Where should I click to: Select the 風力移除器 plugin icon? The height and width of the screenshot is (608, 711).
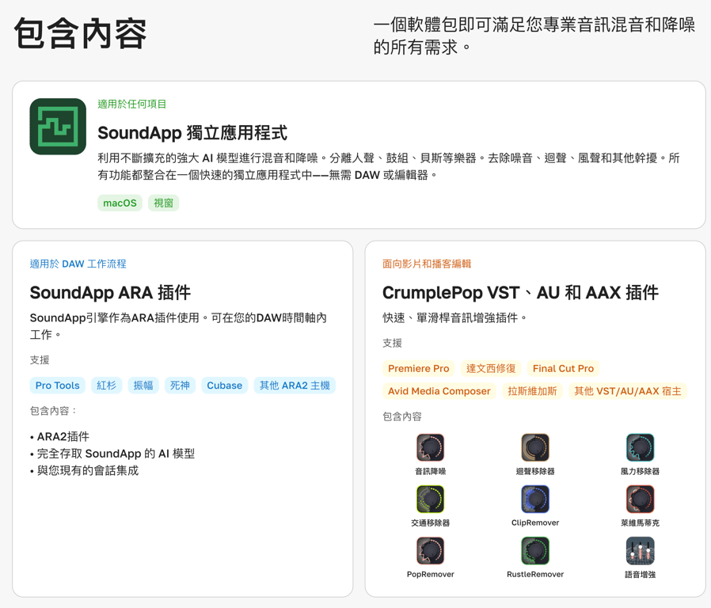pos(640,447)
